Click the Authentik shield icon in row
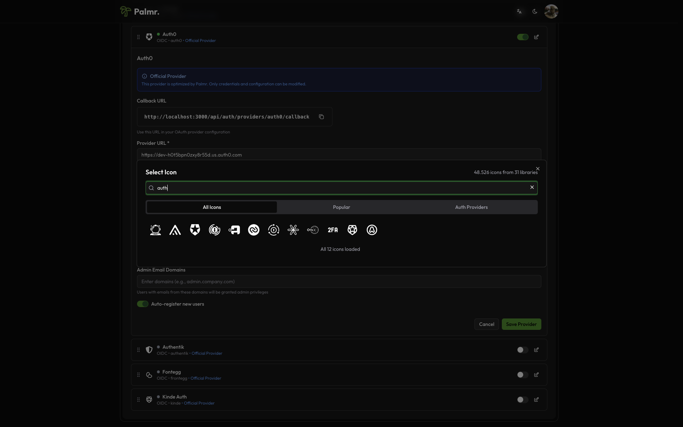This screenshot has height=427, width=683. [149, 350]
